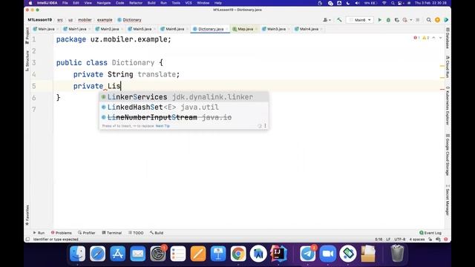Open the profiler run icon in the toolbar
This screenshot has height=267, width=475.
pyautogui.click(x=405, y=20)
